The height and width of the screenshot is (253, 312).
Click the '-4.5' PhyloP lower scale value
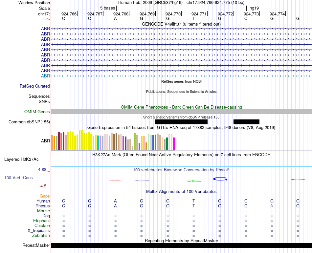[x=43, y=186]
